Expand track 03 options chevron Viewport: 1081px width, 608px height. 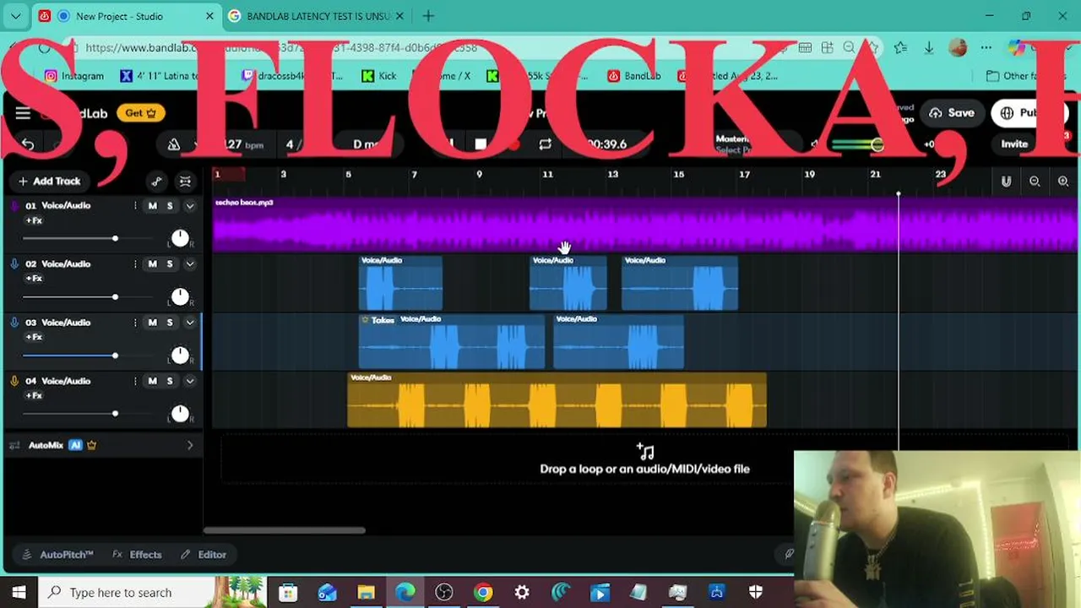pyautogui.click(x=190, y=323)
